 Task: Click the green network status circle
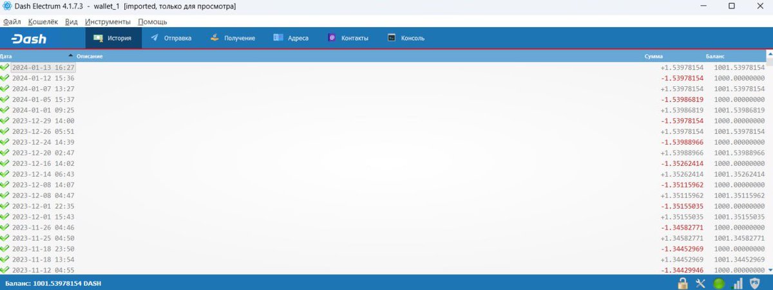(719, 283)
